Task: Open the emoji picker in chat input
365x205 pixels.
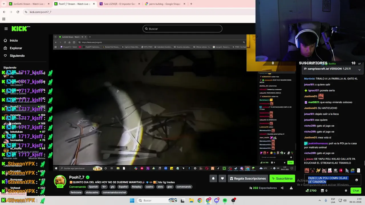Action: coord(356,180)
